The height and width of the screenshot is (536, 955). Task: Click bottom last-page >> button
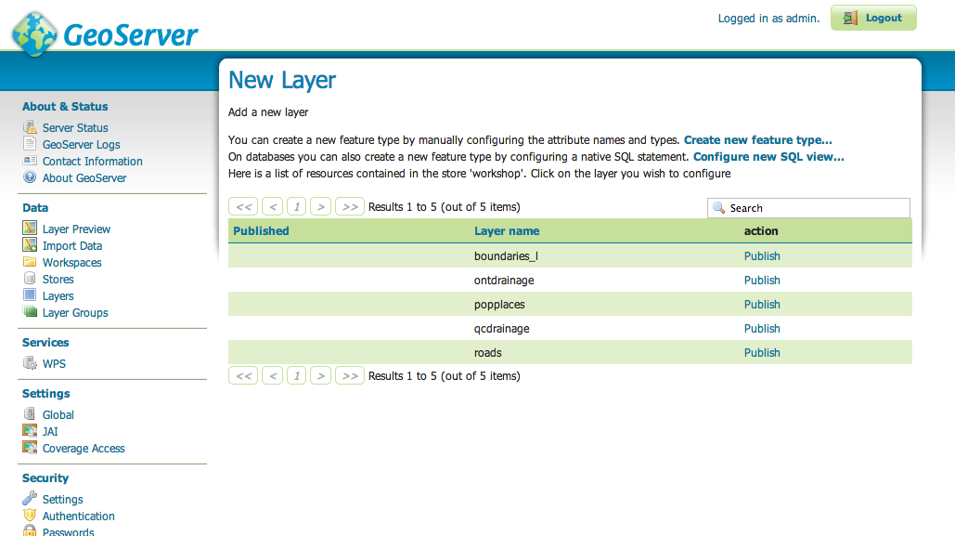pyautogui.click(x=350, y=375)
